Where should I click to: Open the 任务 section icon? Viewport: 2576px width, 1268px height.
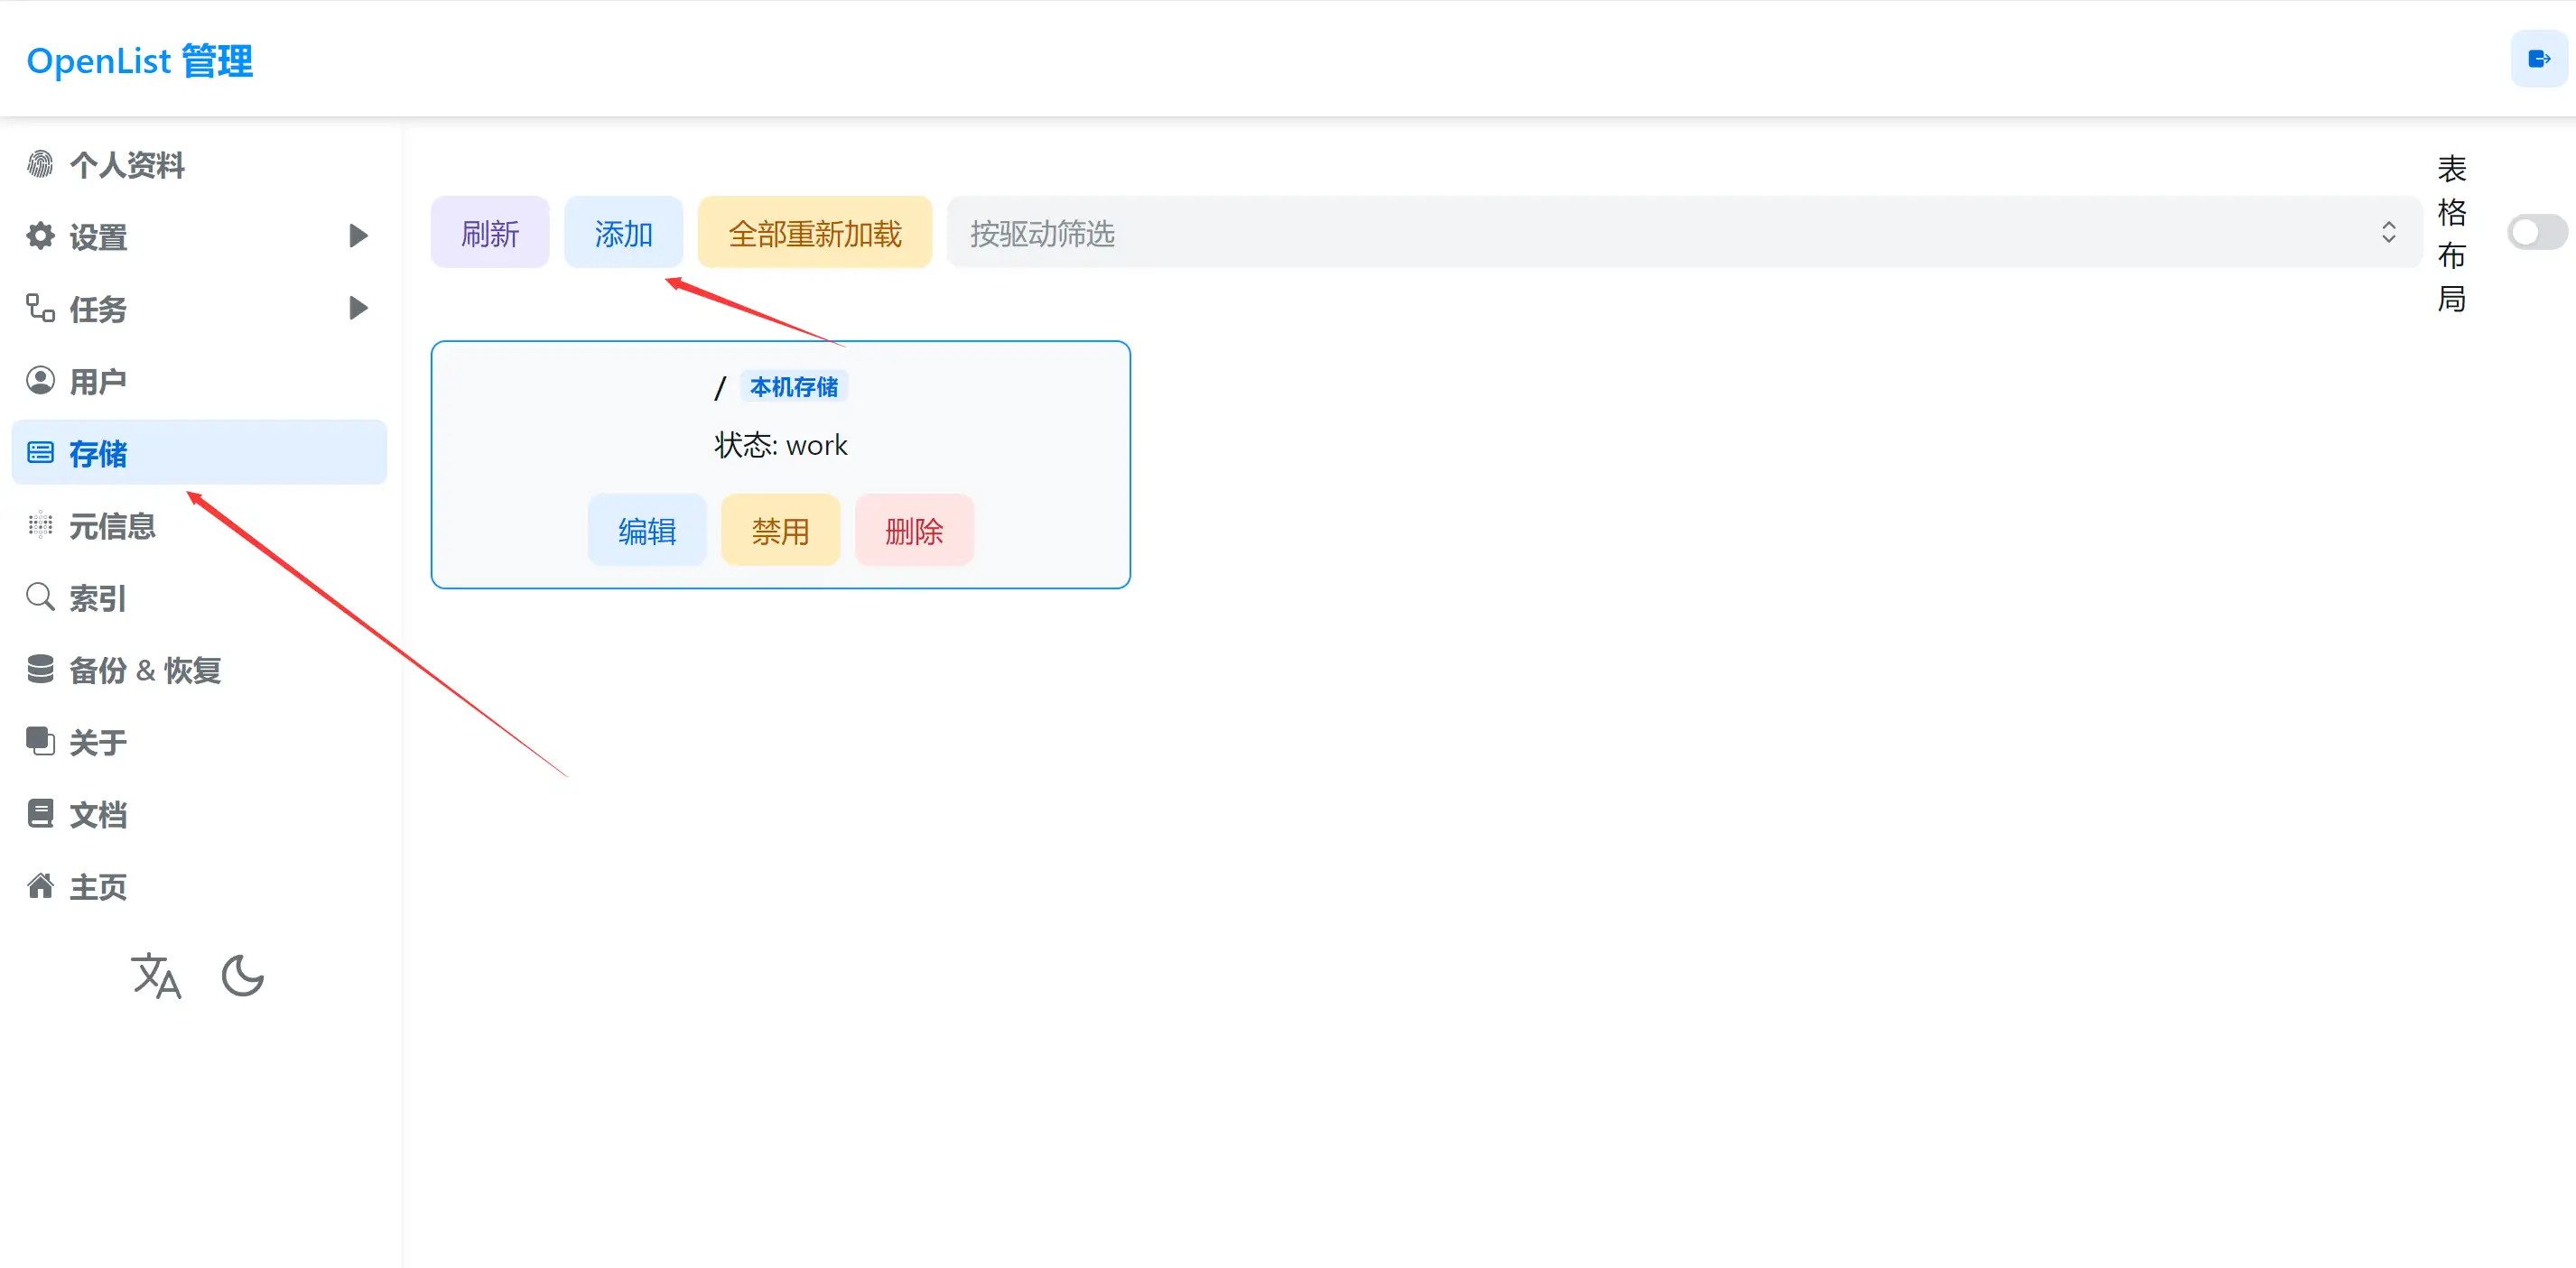40,308
